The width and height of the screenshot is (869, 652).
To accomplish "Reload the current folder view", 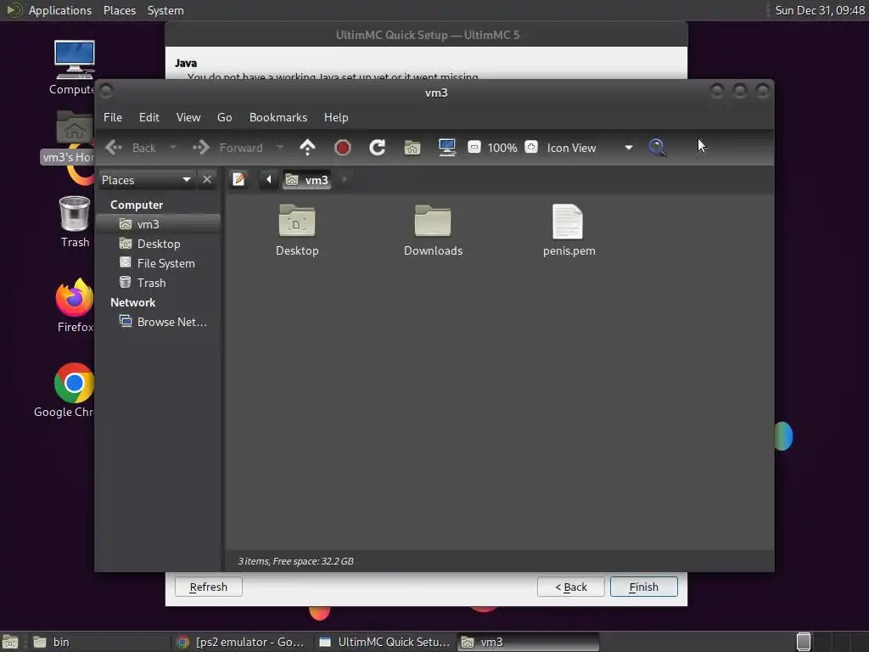I will 378,148.
